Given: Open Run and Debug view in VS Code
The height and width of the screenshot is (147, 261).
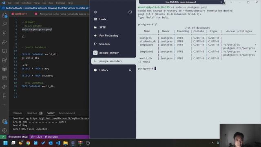Looking at the screenshot, I should point(4,42).
